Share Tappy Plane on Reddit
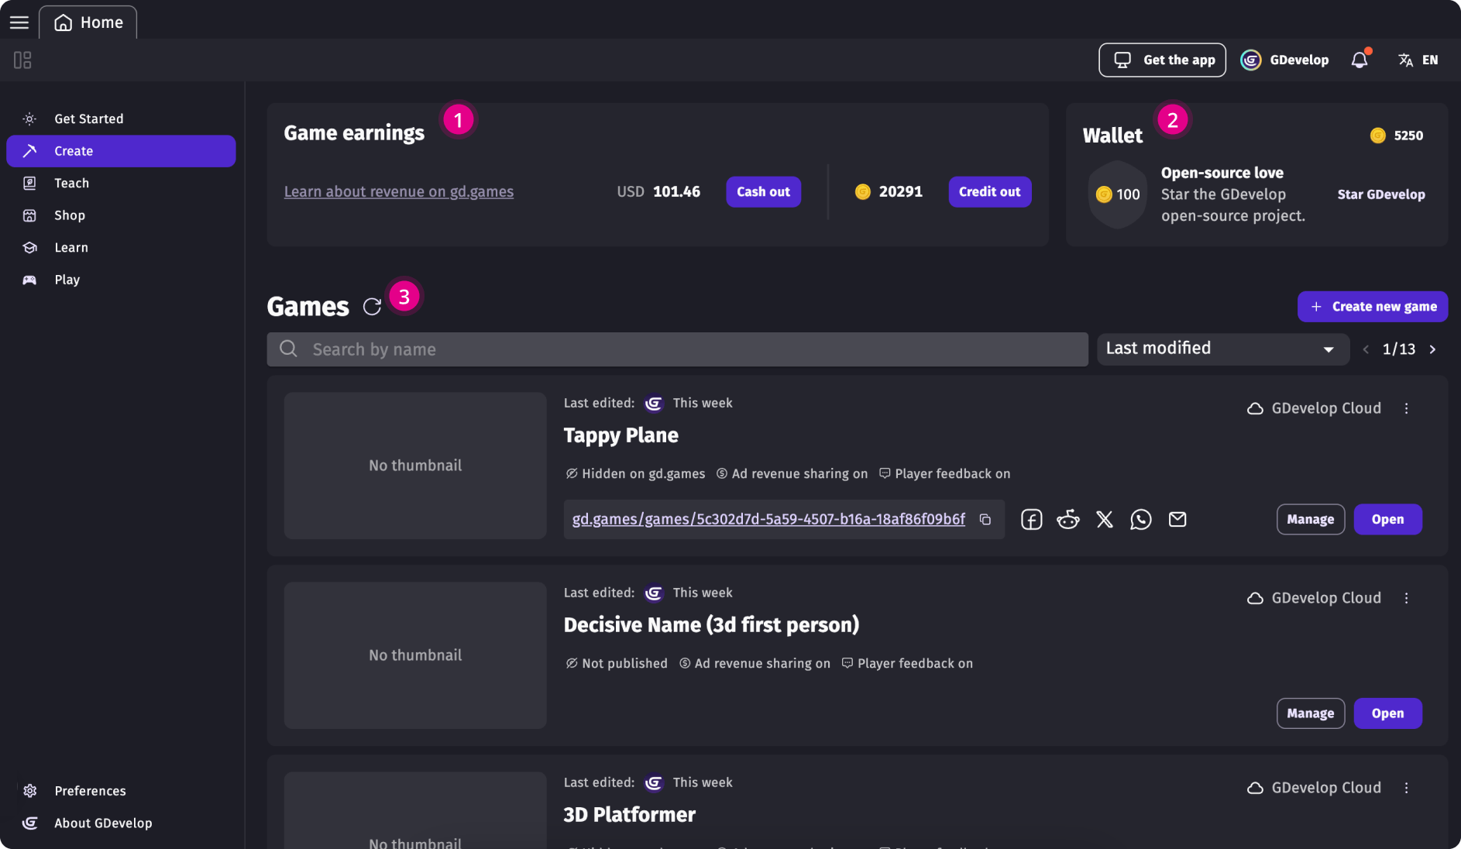 1067,519
